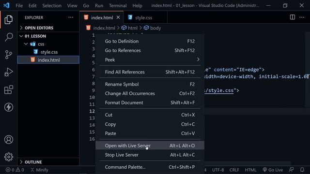Expand the Outline section
The width and height of the screenshot is (310, 174).
point(48,162)
